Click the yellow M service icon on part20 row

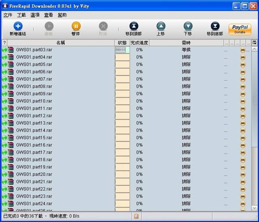coord(243,174)
